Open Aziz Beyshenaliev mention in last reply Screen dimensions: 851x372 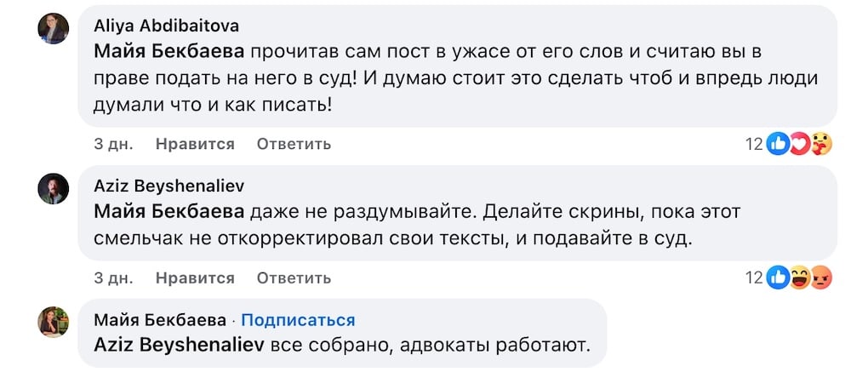point(179,345)
